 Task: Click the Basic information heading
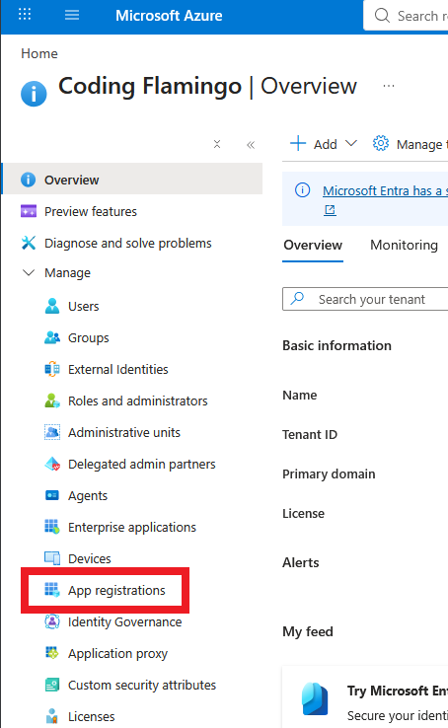tap(337, 345)
